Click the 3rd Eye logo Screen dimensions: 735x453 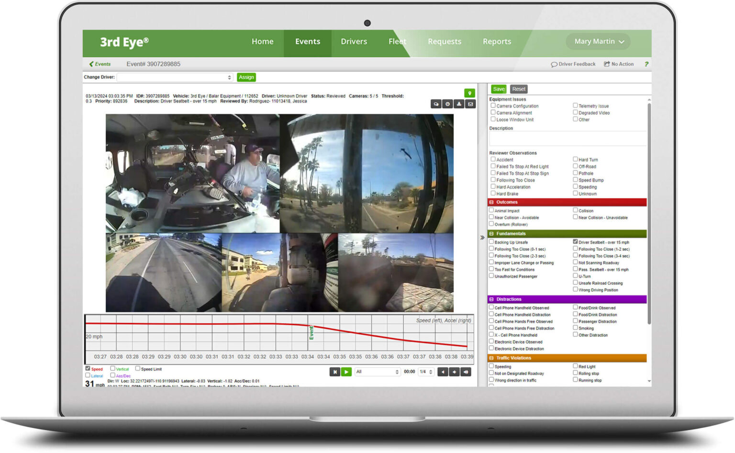pos(124,42)
